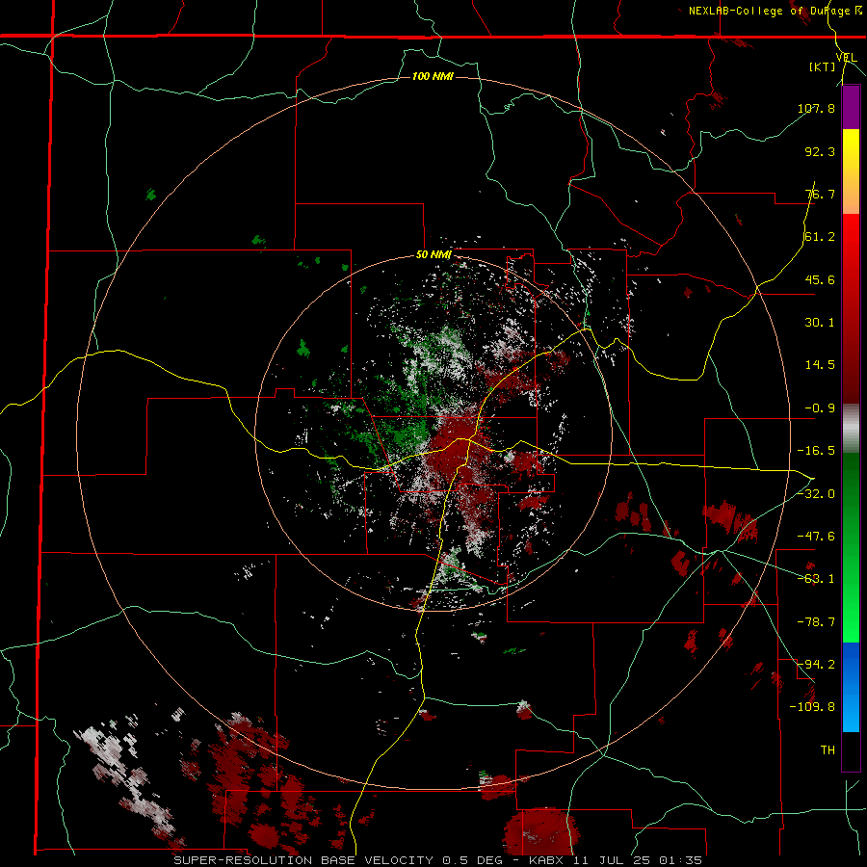The height and width of the screenshot is (867, 867).
Task: Click the 100 NMI range ring label
Action: (x=433, y=76)
